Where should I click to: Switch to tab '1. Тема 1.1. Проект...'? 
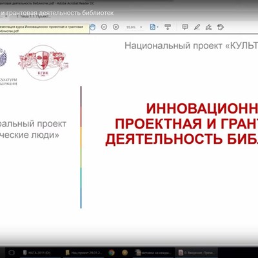[x=34, y=16]
